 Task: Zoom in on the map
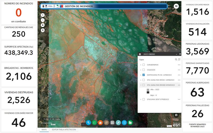click(43, 15)
